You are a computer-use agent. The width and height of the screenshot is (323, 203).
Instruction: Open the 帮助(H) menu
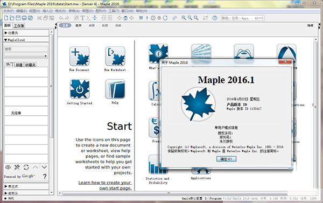pos(142,11)
